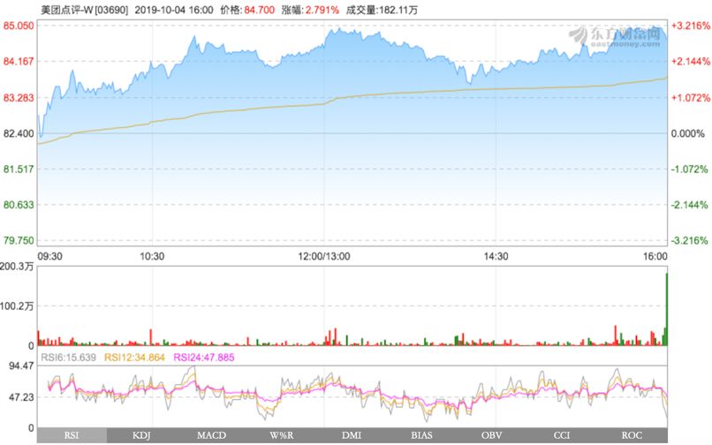Click the 14:30 time axis label

click(496, 257)
